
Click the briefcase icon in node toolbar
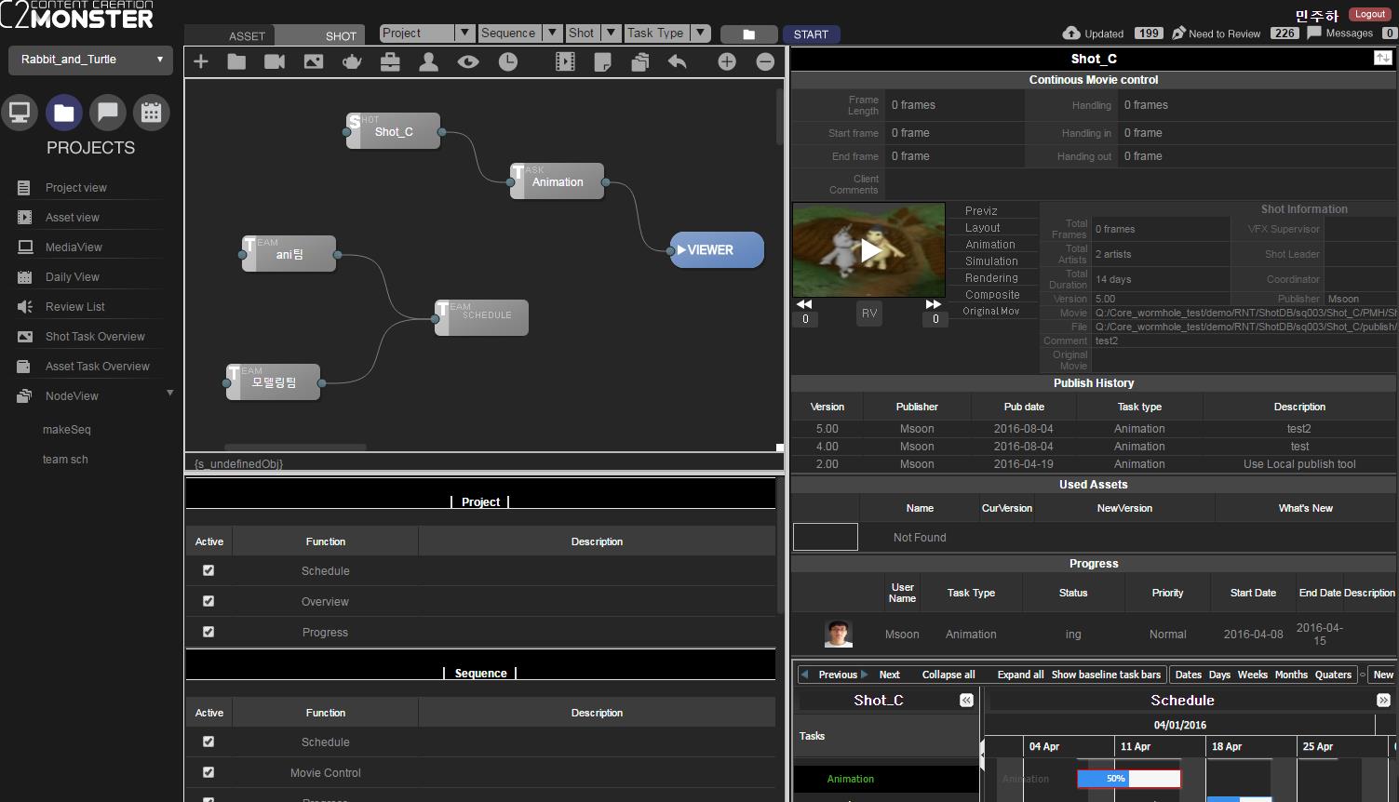[390, 61]
